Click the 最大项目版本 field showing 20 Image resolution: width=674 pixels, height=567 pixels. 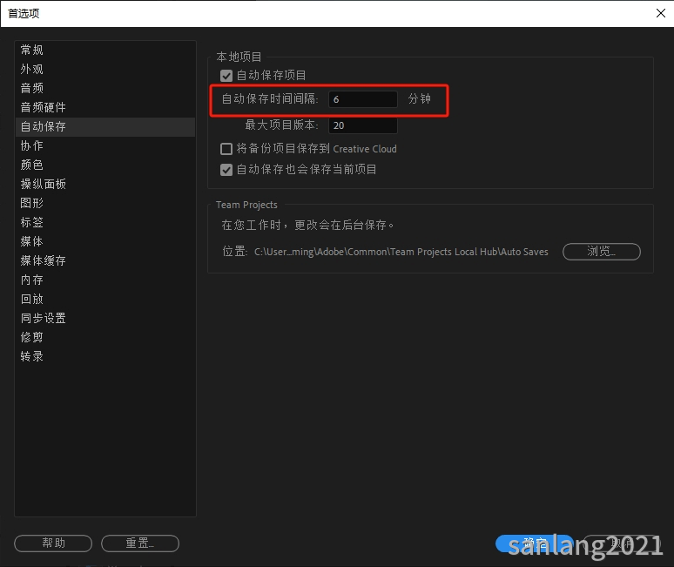(x=363, y=125)
